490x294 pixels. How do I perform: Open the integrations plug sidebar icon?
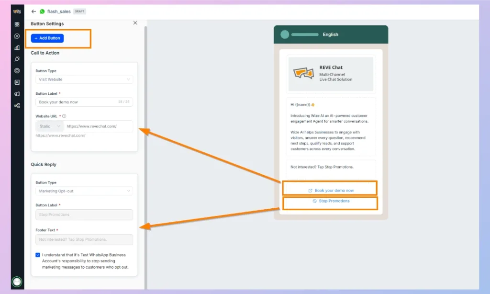(17, 59)
